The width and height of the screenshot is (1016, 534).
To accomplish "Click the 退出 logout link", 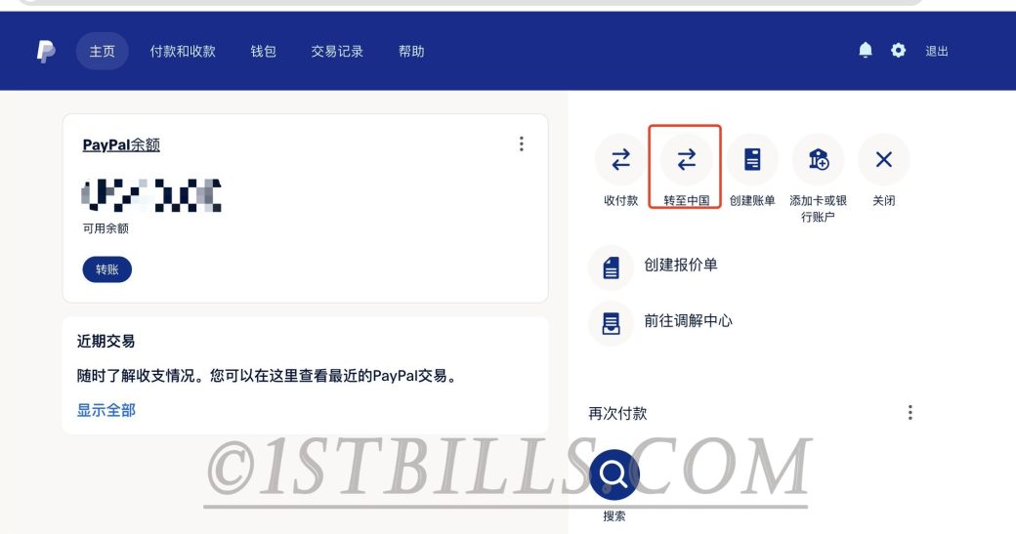I will 936,51.
